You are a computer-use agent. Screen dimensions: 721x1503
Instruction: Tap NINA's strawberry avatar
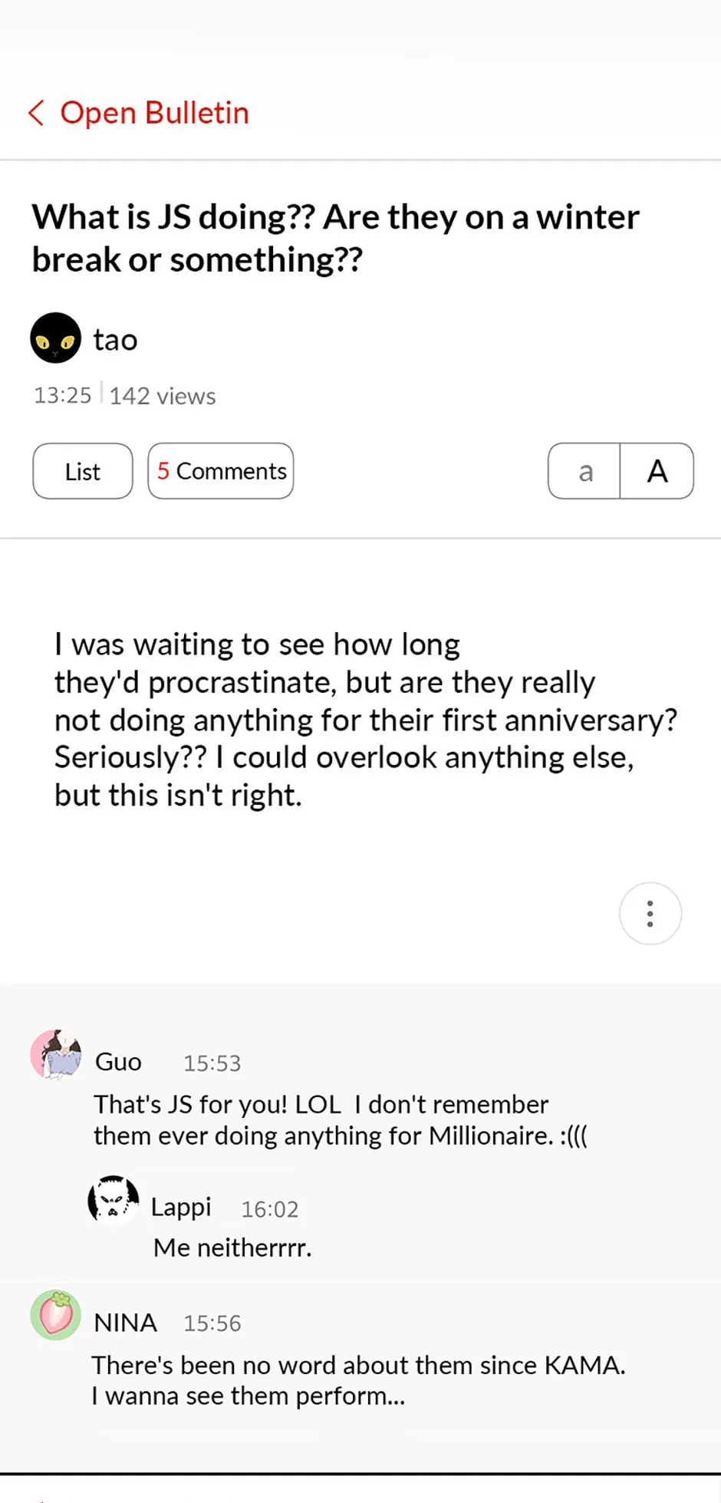point(55,1314)
